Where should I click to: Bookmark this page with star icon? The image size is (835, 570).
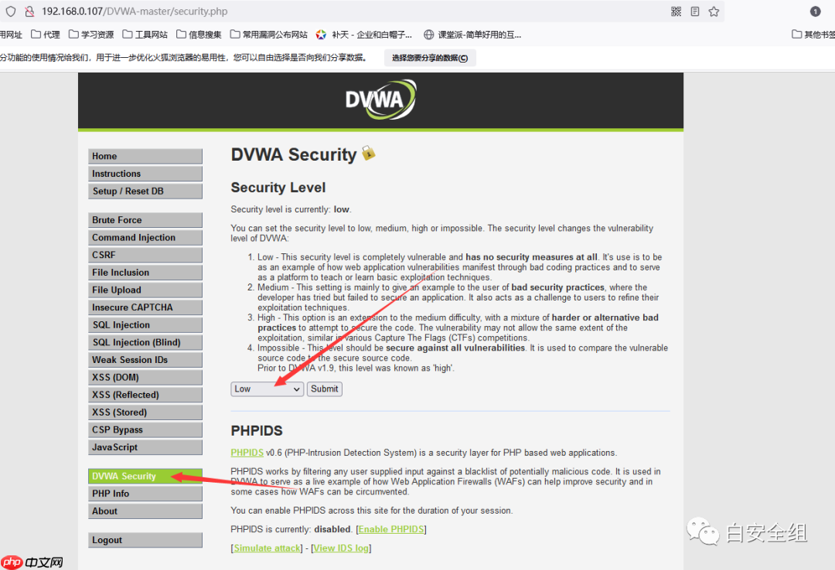point(714,11)
